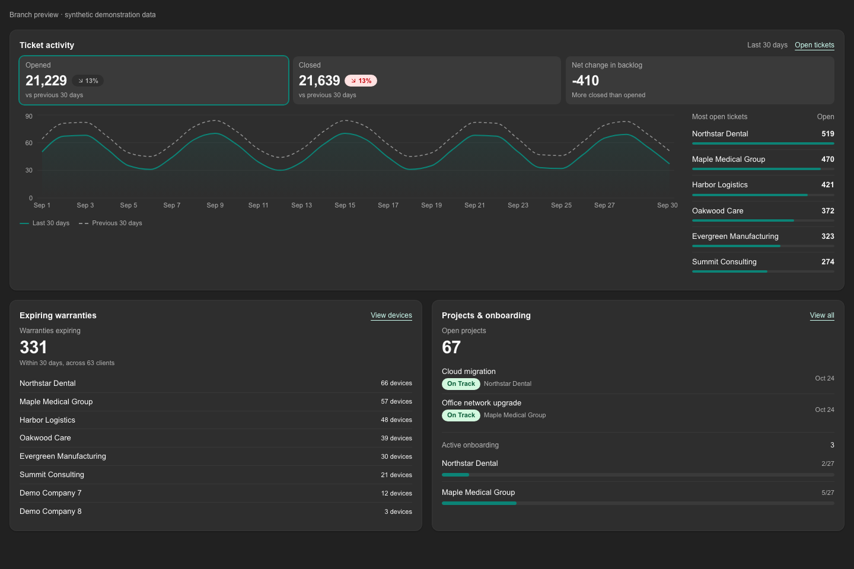Image resolution: width=854 pixels, height=569 pixels.
Task: Open the Demo Company 7 warranty row
Action: point(216,493)
